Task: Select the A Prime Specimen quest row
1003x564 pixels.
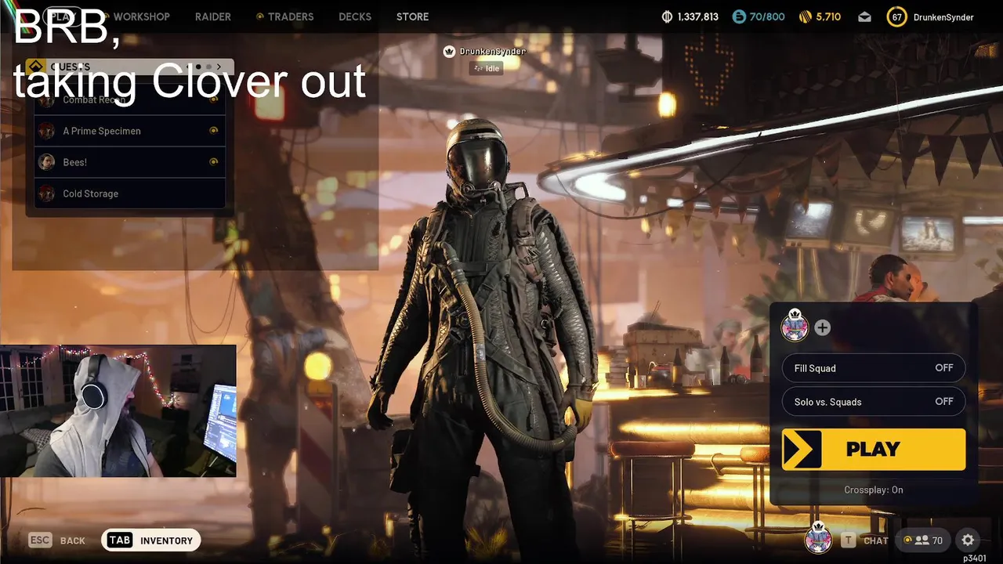Action: [130, 131]
